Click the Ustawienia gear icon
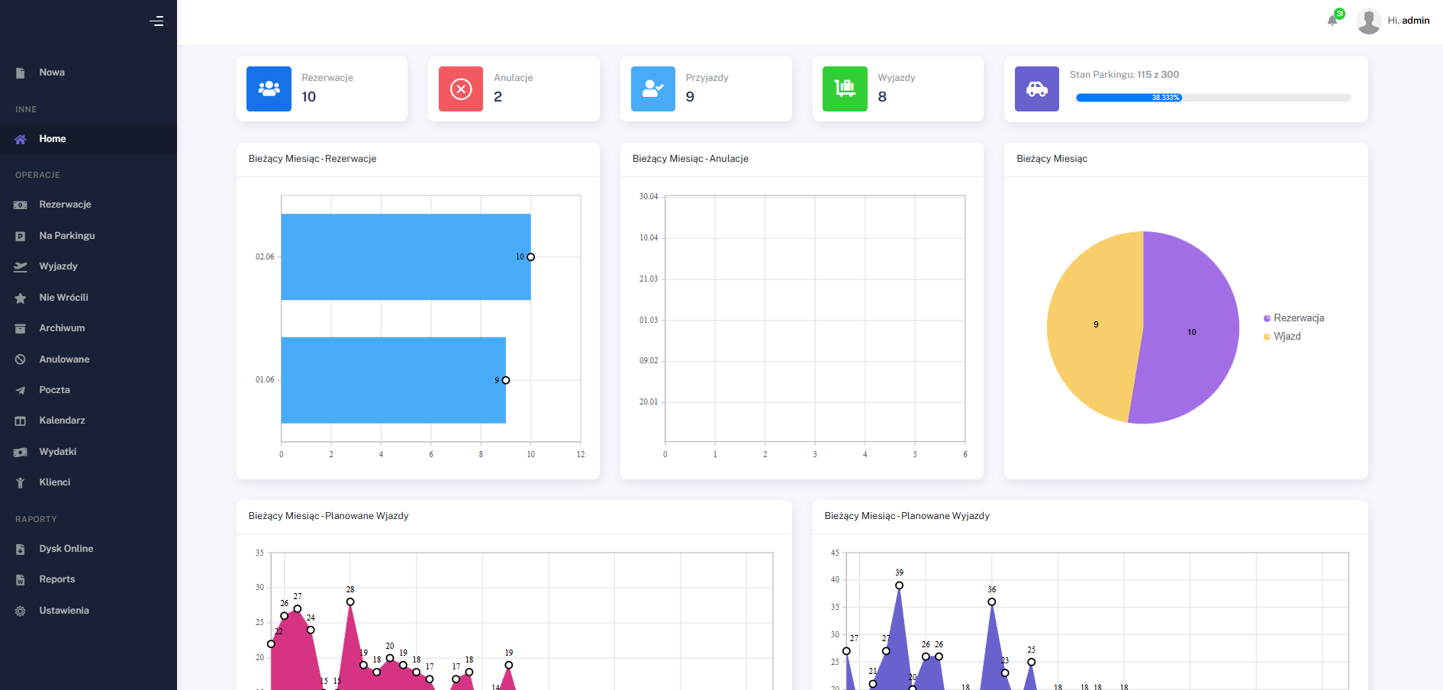 21,611
